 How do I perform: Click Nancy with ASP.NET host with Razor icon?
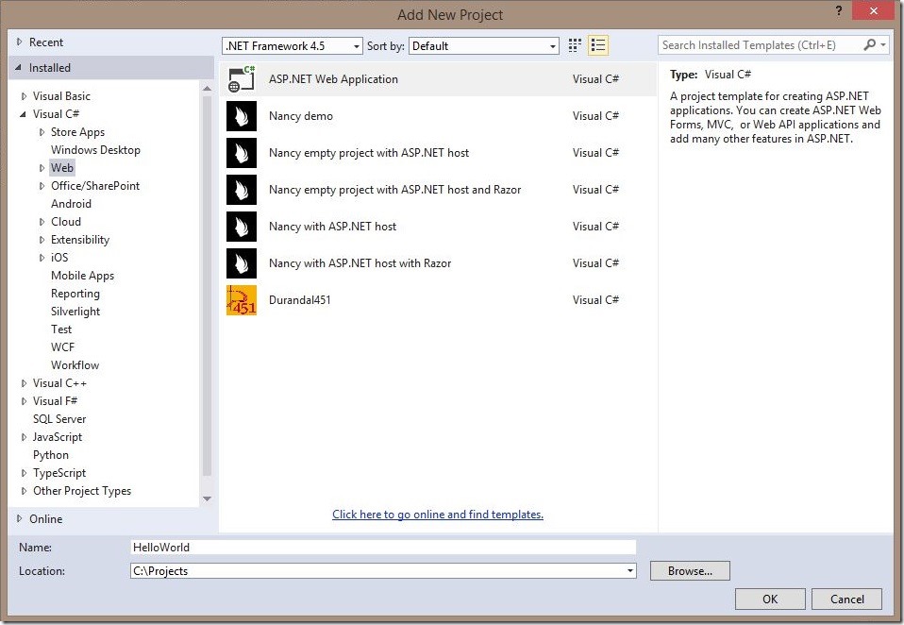241,263
